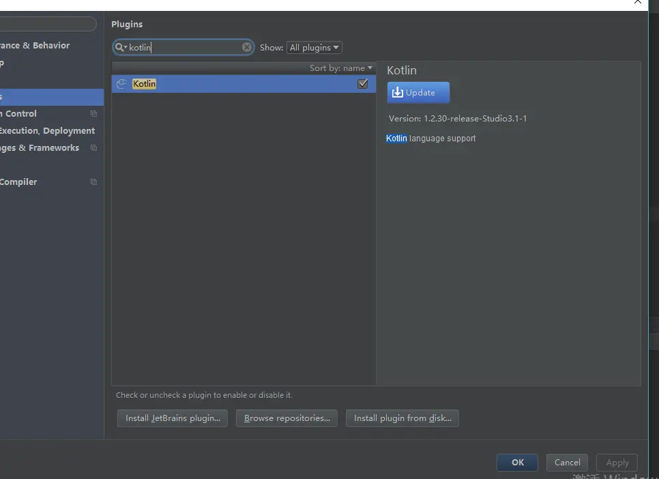
Task: Disable the Kotlin plugin checkbox
Action: point(362,84)
